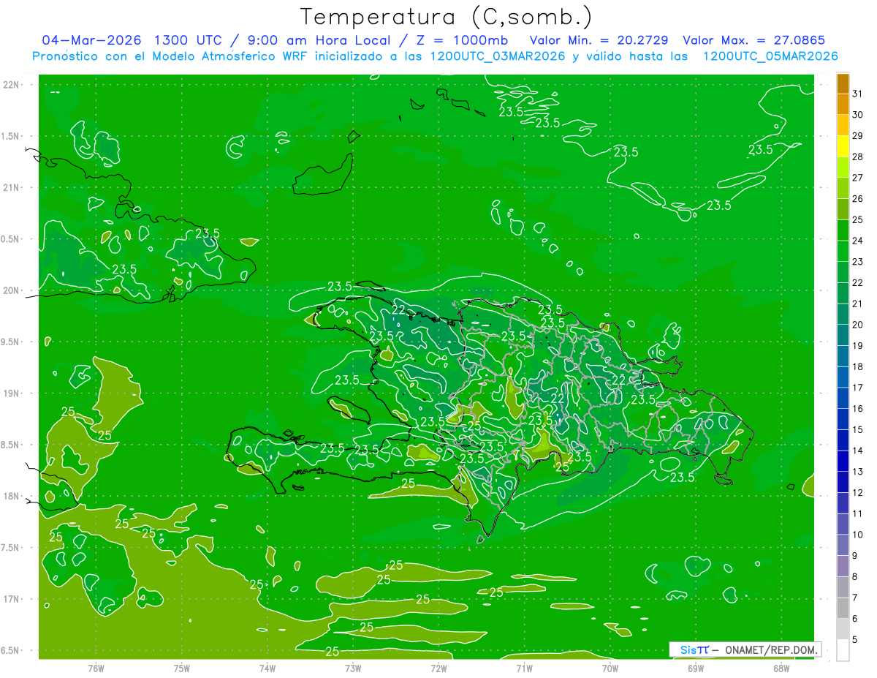Screen dimensions: 877x678
Task: Click the "1200UTC_05MAR2026" validity end time
Action: coord(770,56)
